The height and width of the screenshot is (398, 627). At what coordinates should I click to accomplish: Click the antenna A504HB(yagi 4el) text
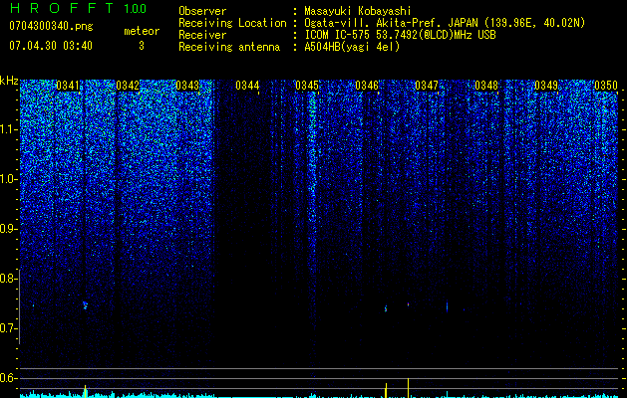352,47
